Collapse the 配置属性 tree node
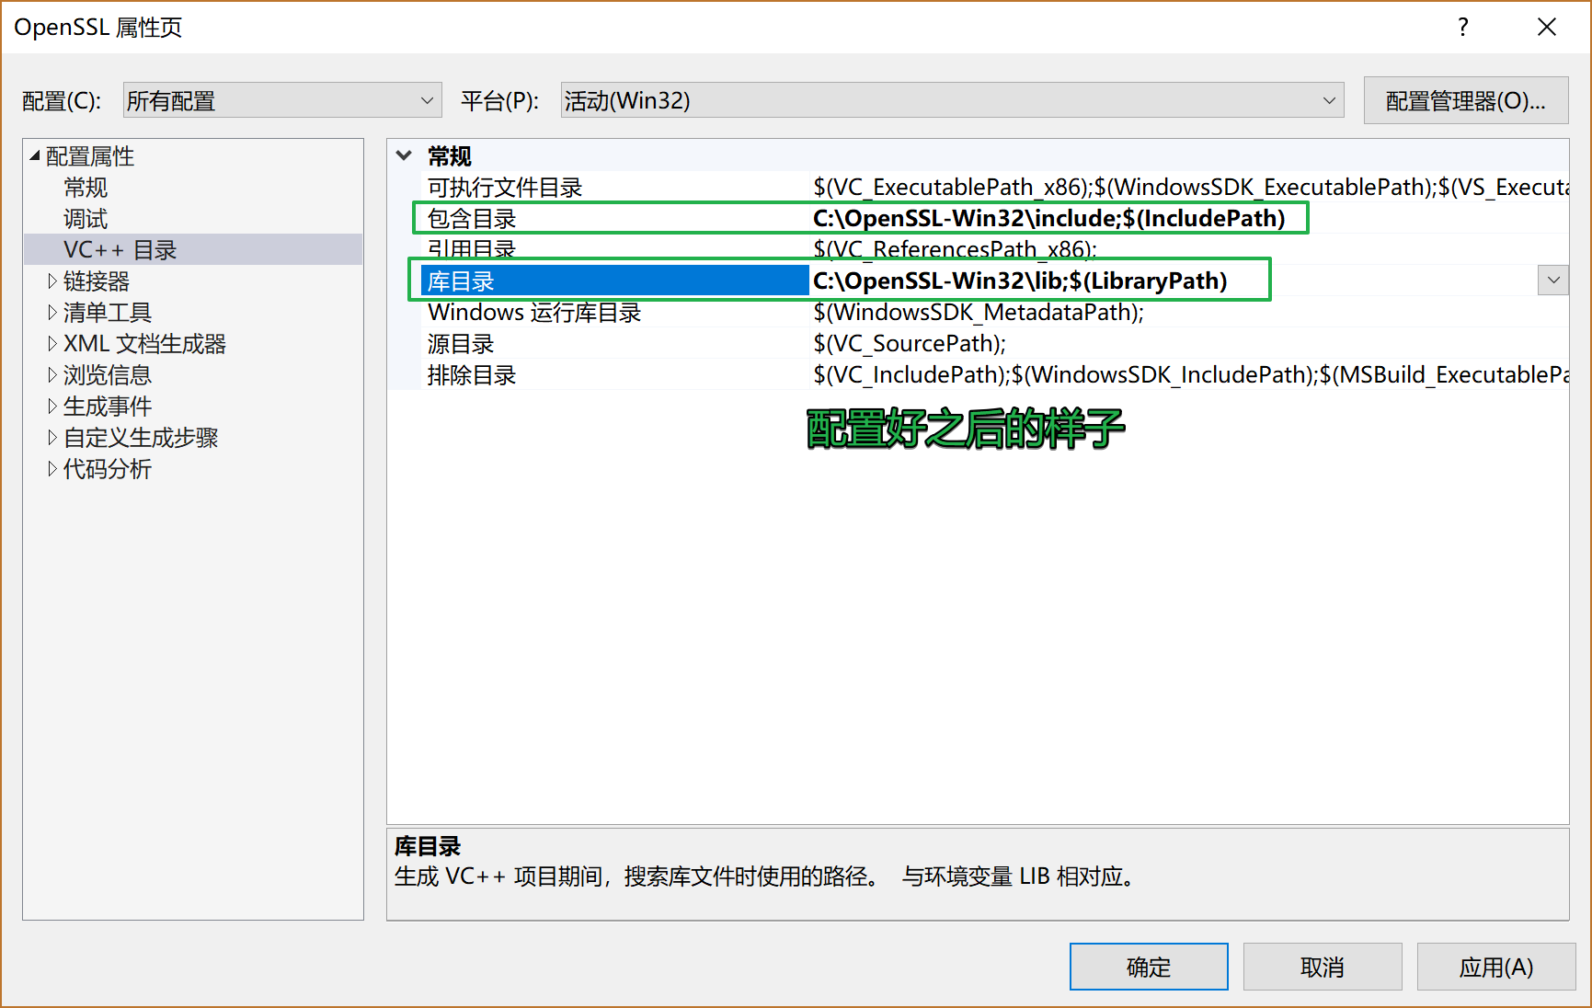The height and width of the screenshot is (1008, 1592). point(35,156)
